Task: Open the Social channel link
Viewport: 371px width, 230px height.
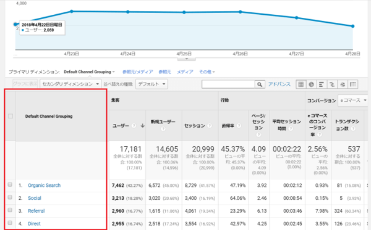Action: pyautogui.click(x=35, y=198)
